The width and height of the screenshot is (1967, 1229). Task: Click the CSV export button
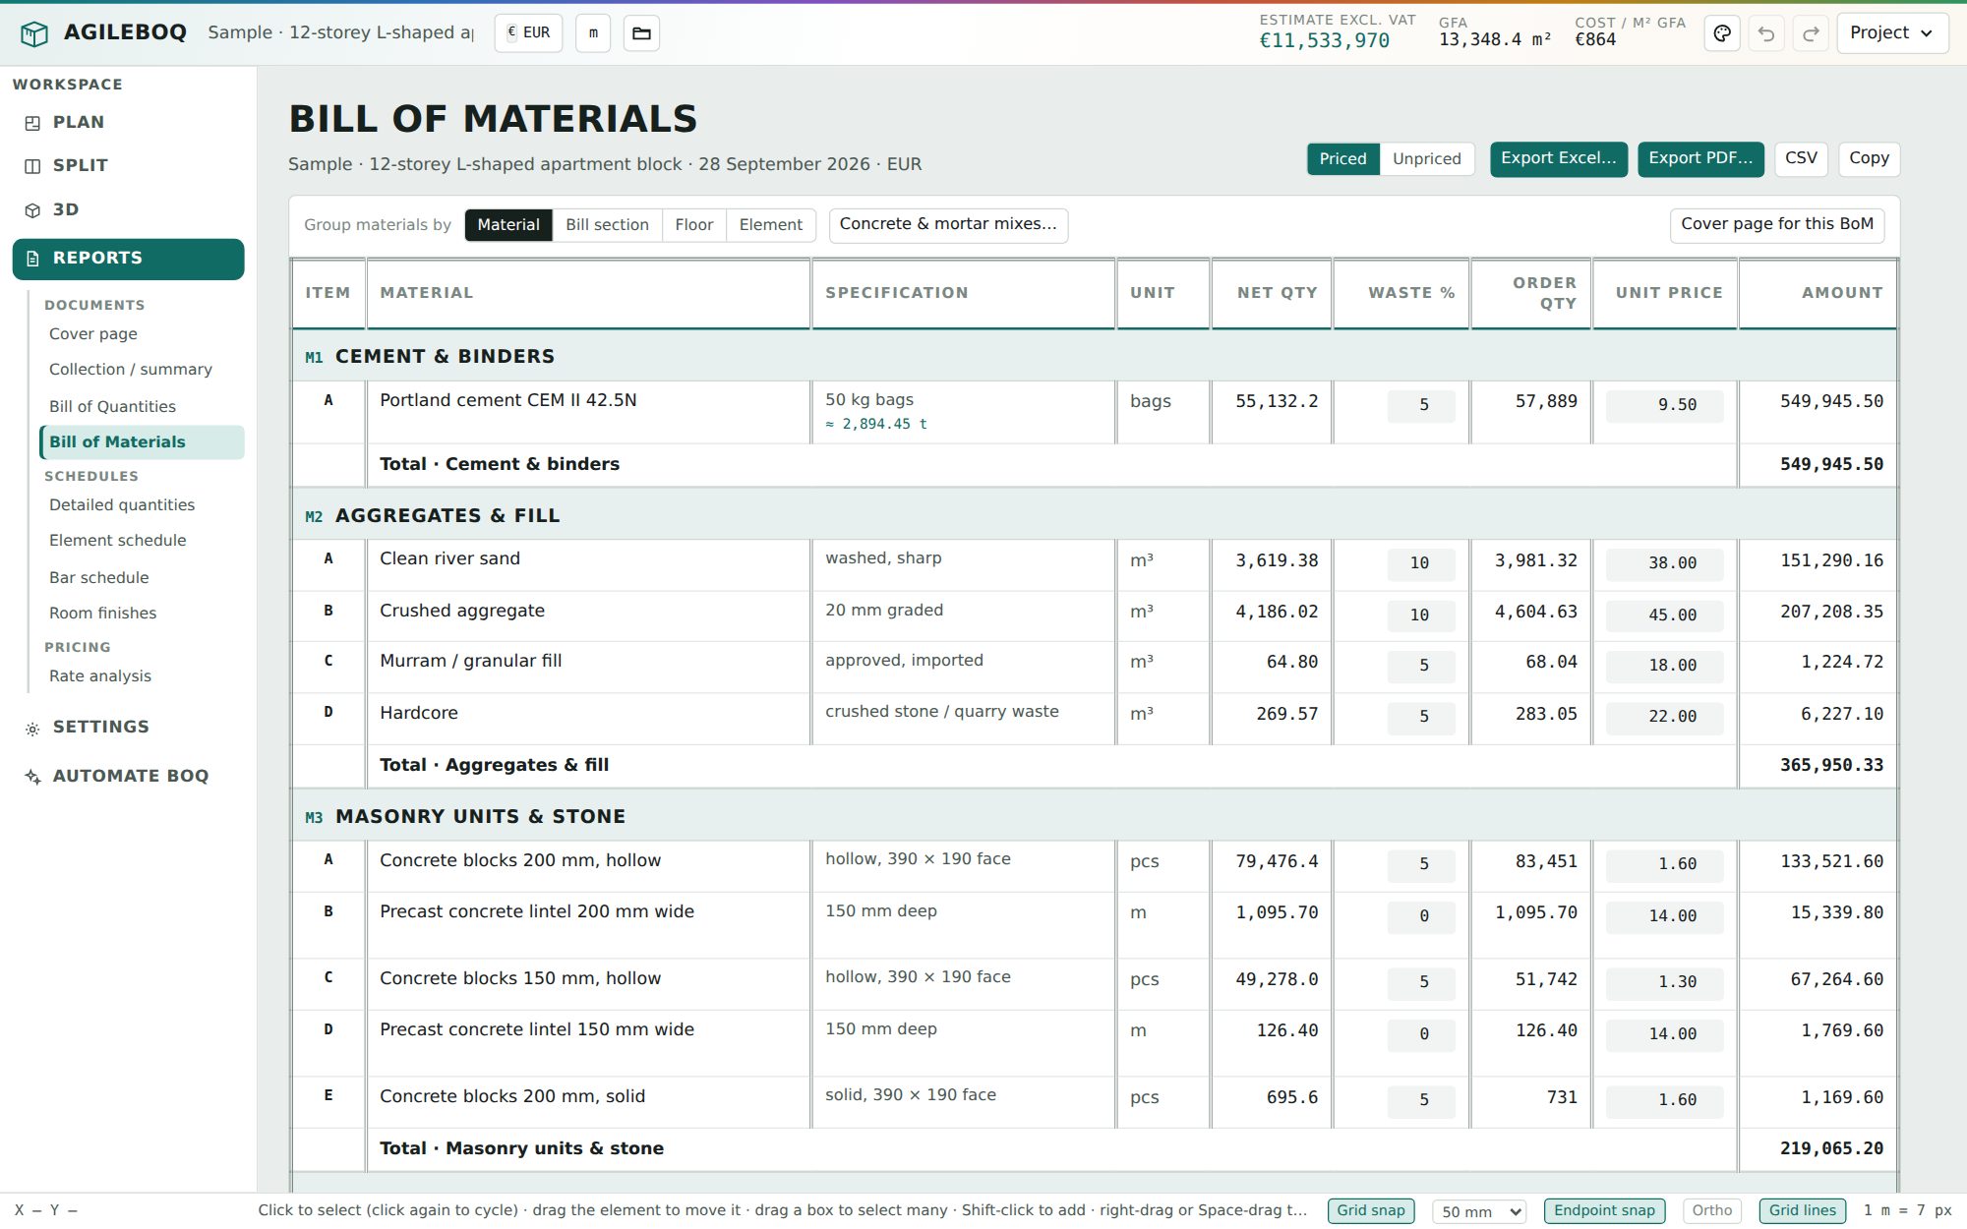[x=1801, y=159]
